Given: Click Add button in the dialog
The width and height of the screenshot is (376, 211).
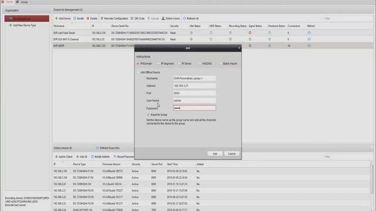Looking at the screenshot, I should 215,154.
